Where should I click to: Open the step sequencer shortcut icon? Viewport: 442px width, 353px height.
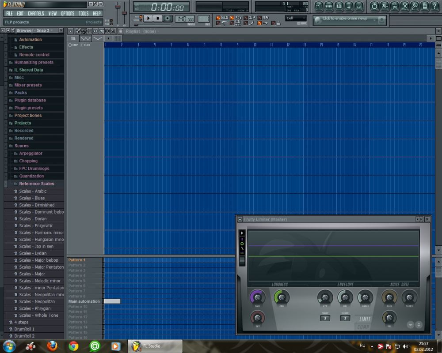(329, 6)
